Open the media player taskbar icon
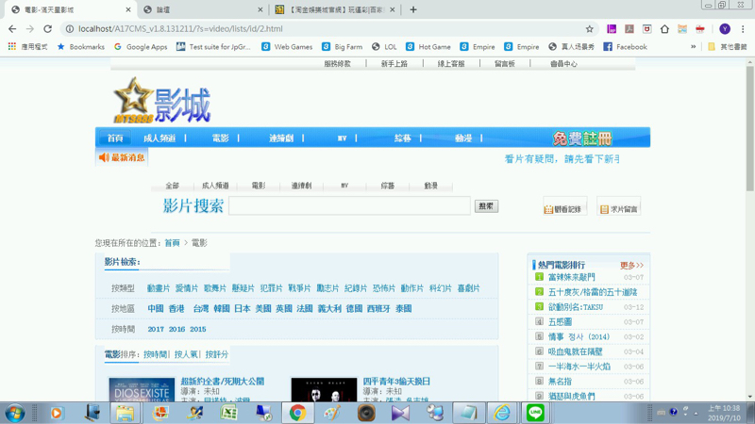The width and height of the screenshot is (755, 424). tap(57, 413)
